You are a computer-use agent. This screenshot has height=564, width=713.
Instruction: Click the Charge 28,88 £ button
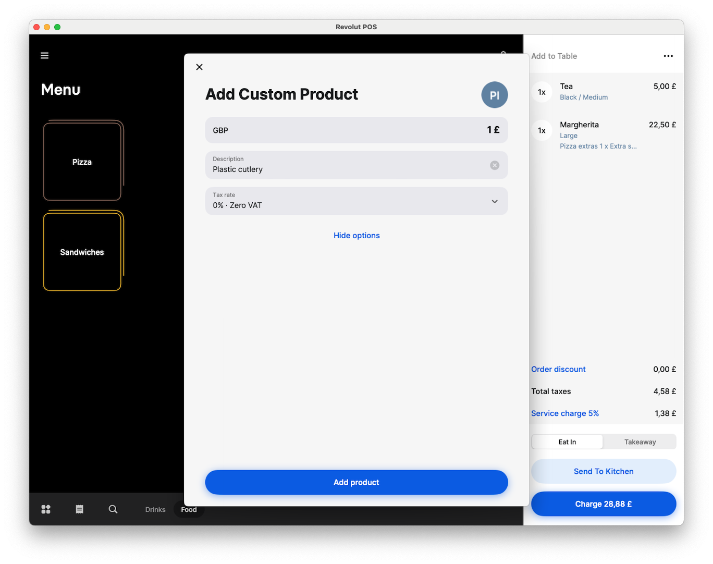[604, 504]
